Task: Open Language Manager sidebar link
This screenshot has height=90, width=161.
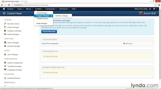Action: pyautogui.click(x=15, y=70)
